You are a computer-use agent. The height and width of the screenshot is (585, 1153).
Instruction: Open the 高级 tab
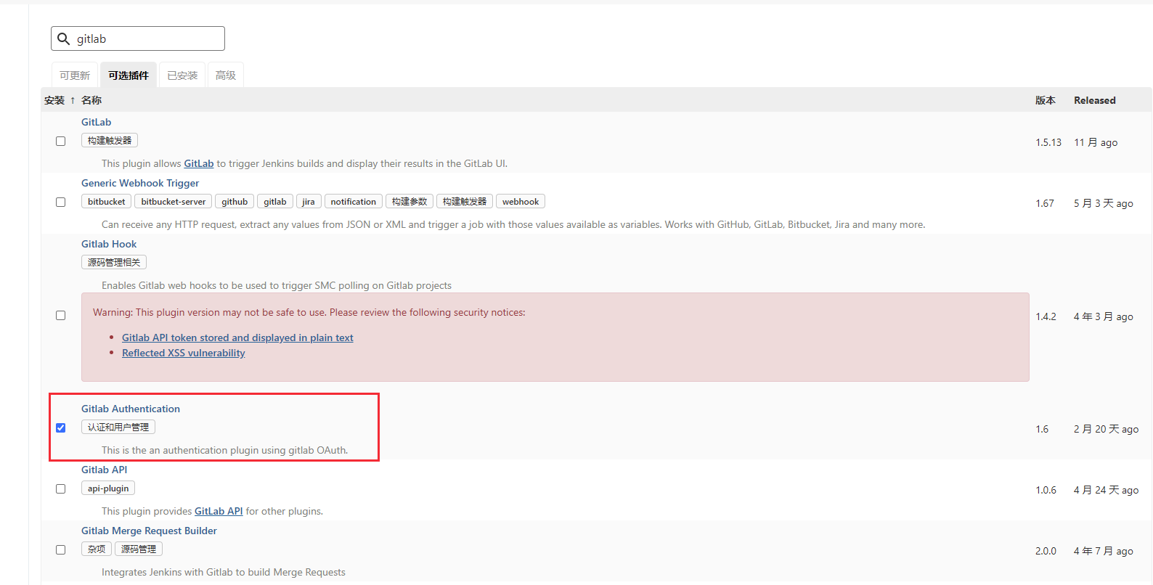pyautogui.click(x=226, y=75)
